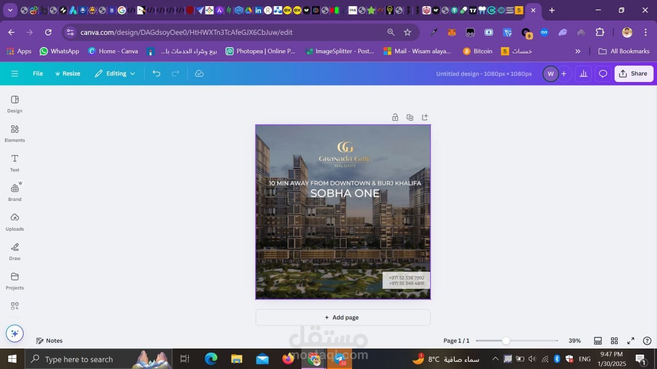657x369 pixels.
Task: Switch the ENG input language
Action: tap(585, 359)
